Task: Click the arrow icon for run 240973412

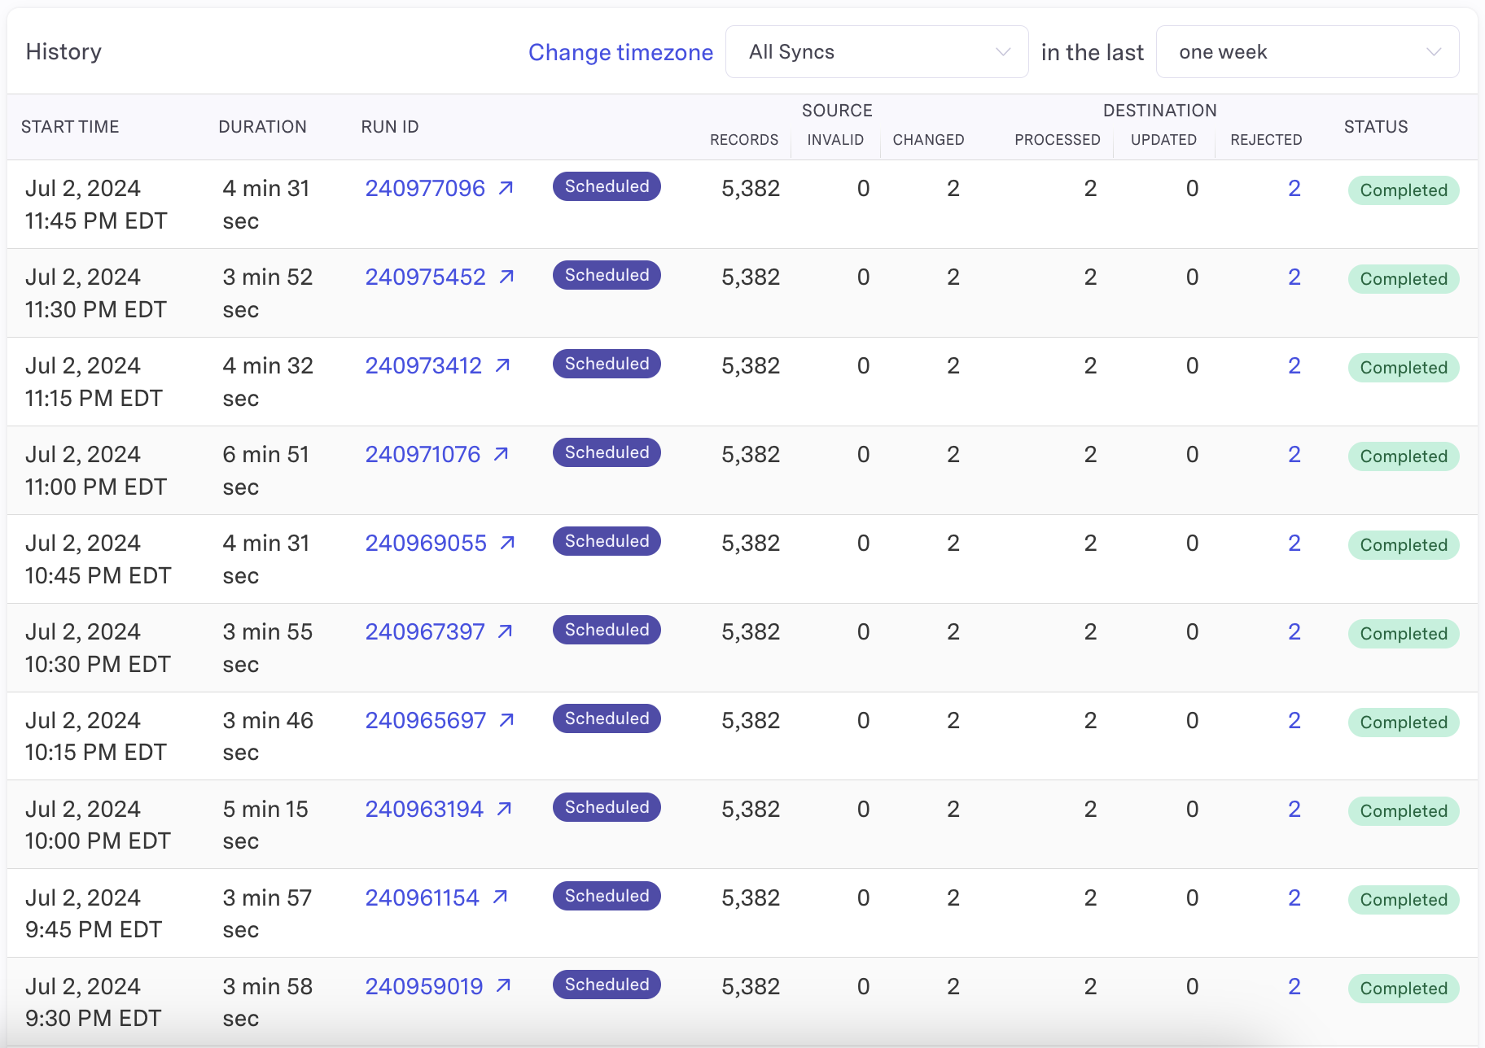Action: (503, 365)
